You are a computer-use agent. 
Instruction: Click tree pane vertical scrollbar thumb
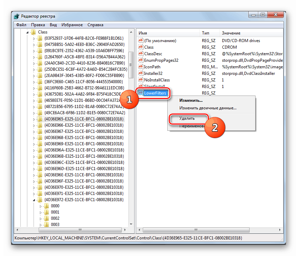click(131, 65)
